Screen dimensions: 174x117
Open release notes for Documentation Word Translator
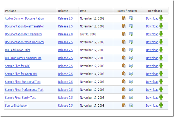click(124, 42)
